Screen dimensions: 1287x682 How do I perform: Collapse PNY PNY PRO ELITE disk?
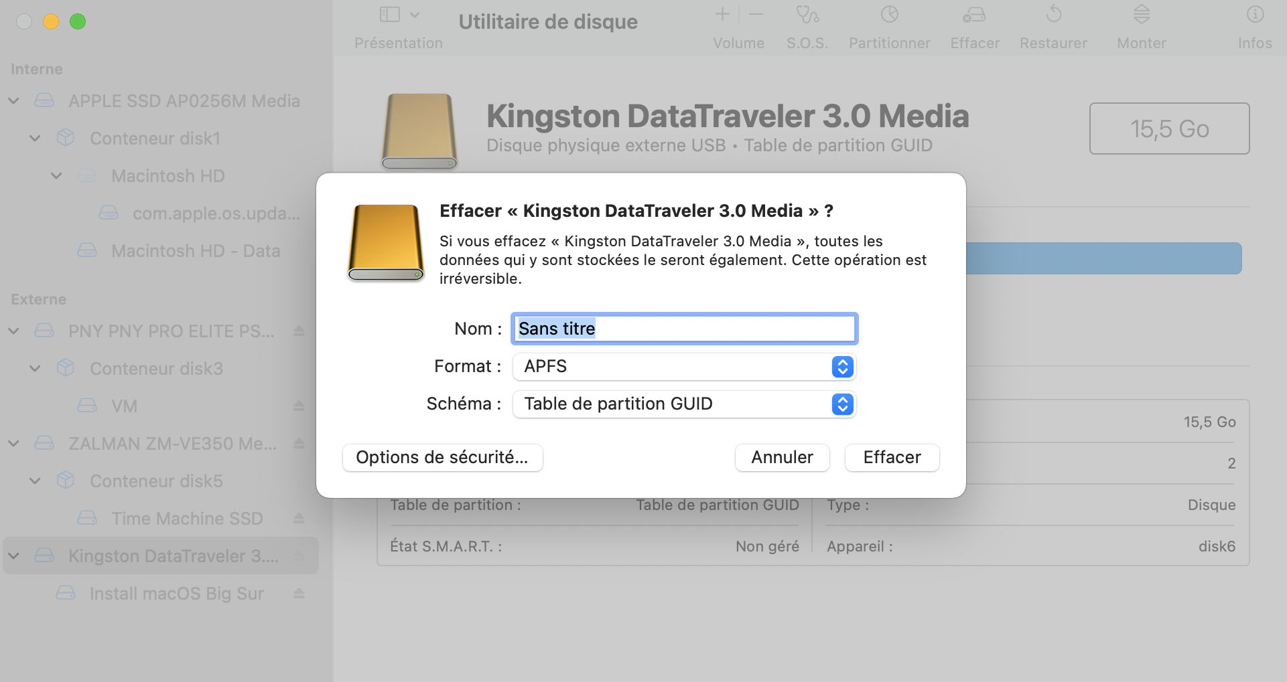(x=13, y=331)
